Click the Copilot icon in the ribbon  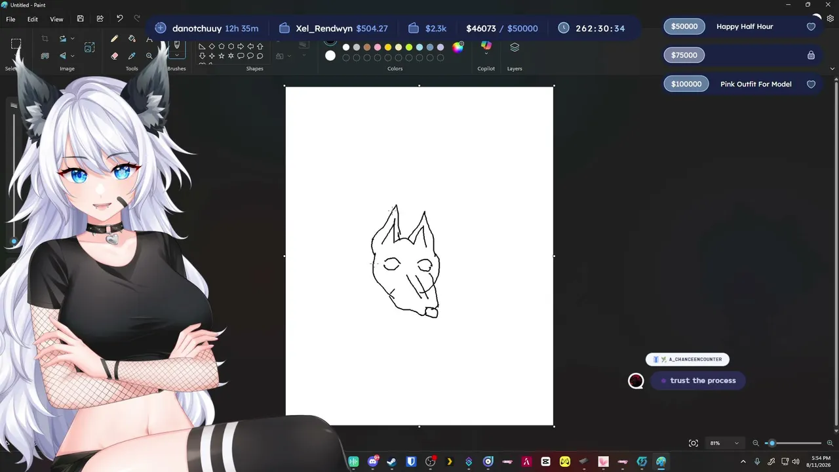coord(486,45)
